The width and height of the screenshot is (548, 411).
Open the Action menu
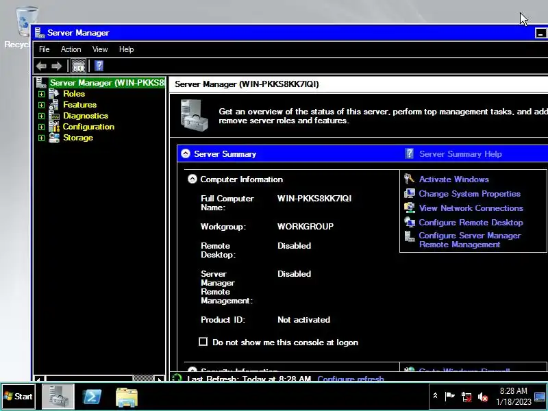[71, 49]
